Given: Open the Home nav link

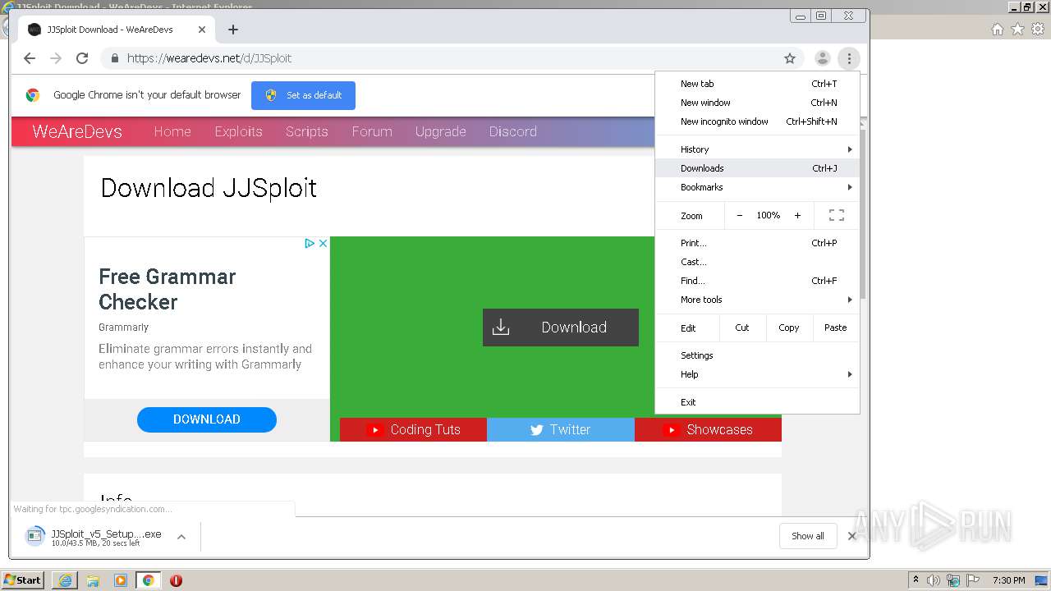Looking at the screenshot, I should coord(172,131).
